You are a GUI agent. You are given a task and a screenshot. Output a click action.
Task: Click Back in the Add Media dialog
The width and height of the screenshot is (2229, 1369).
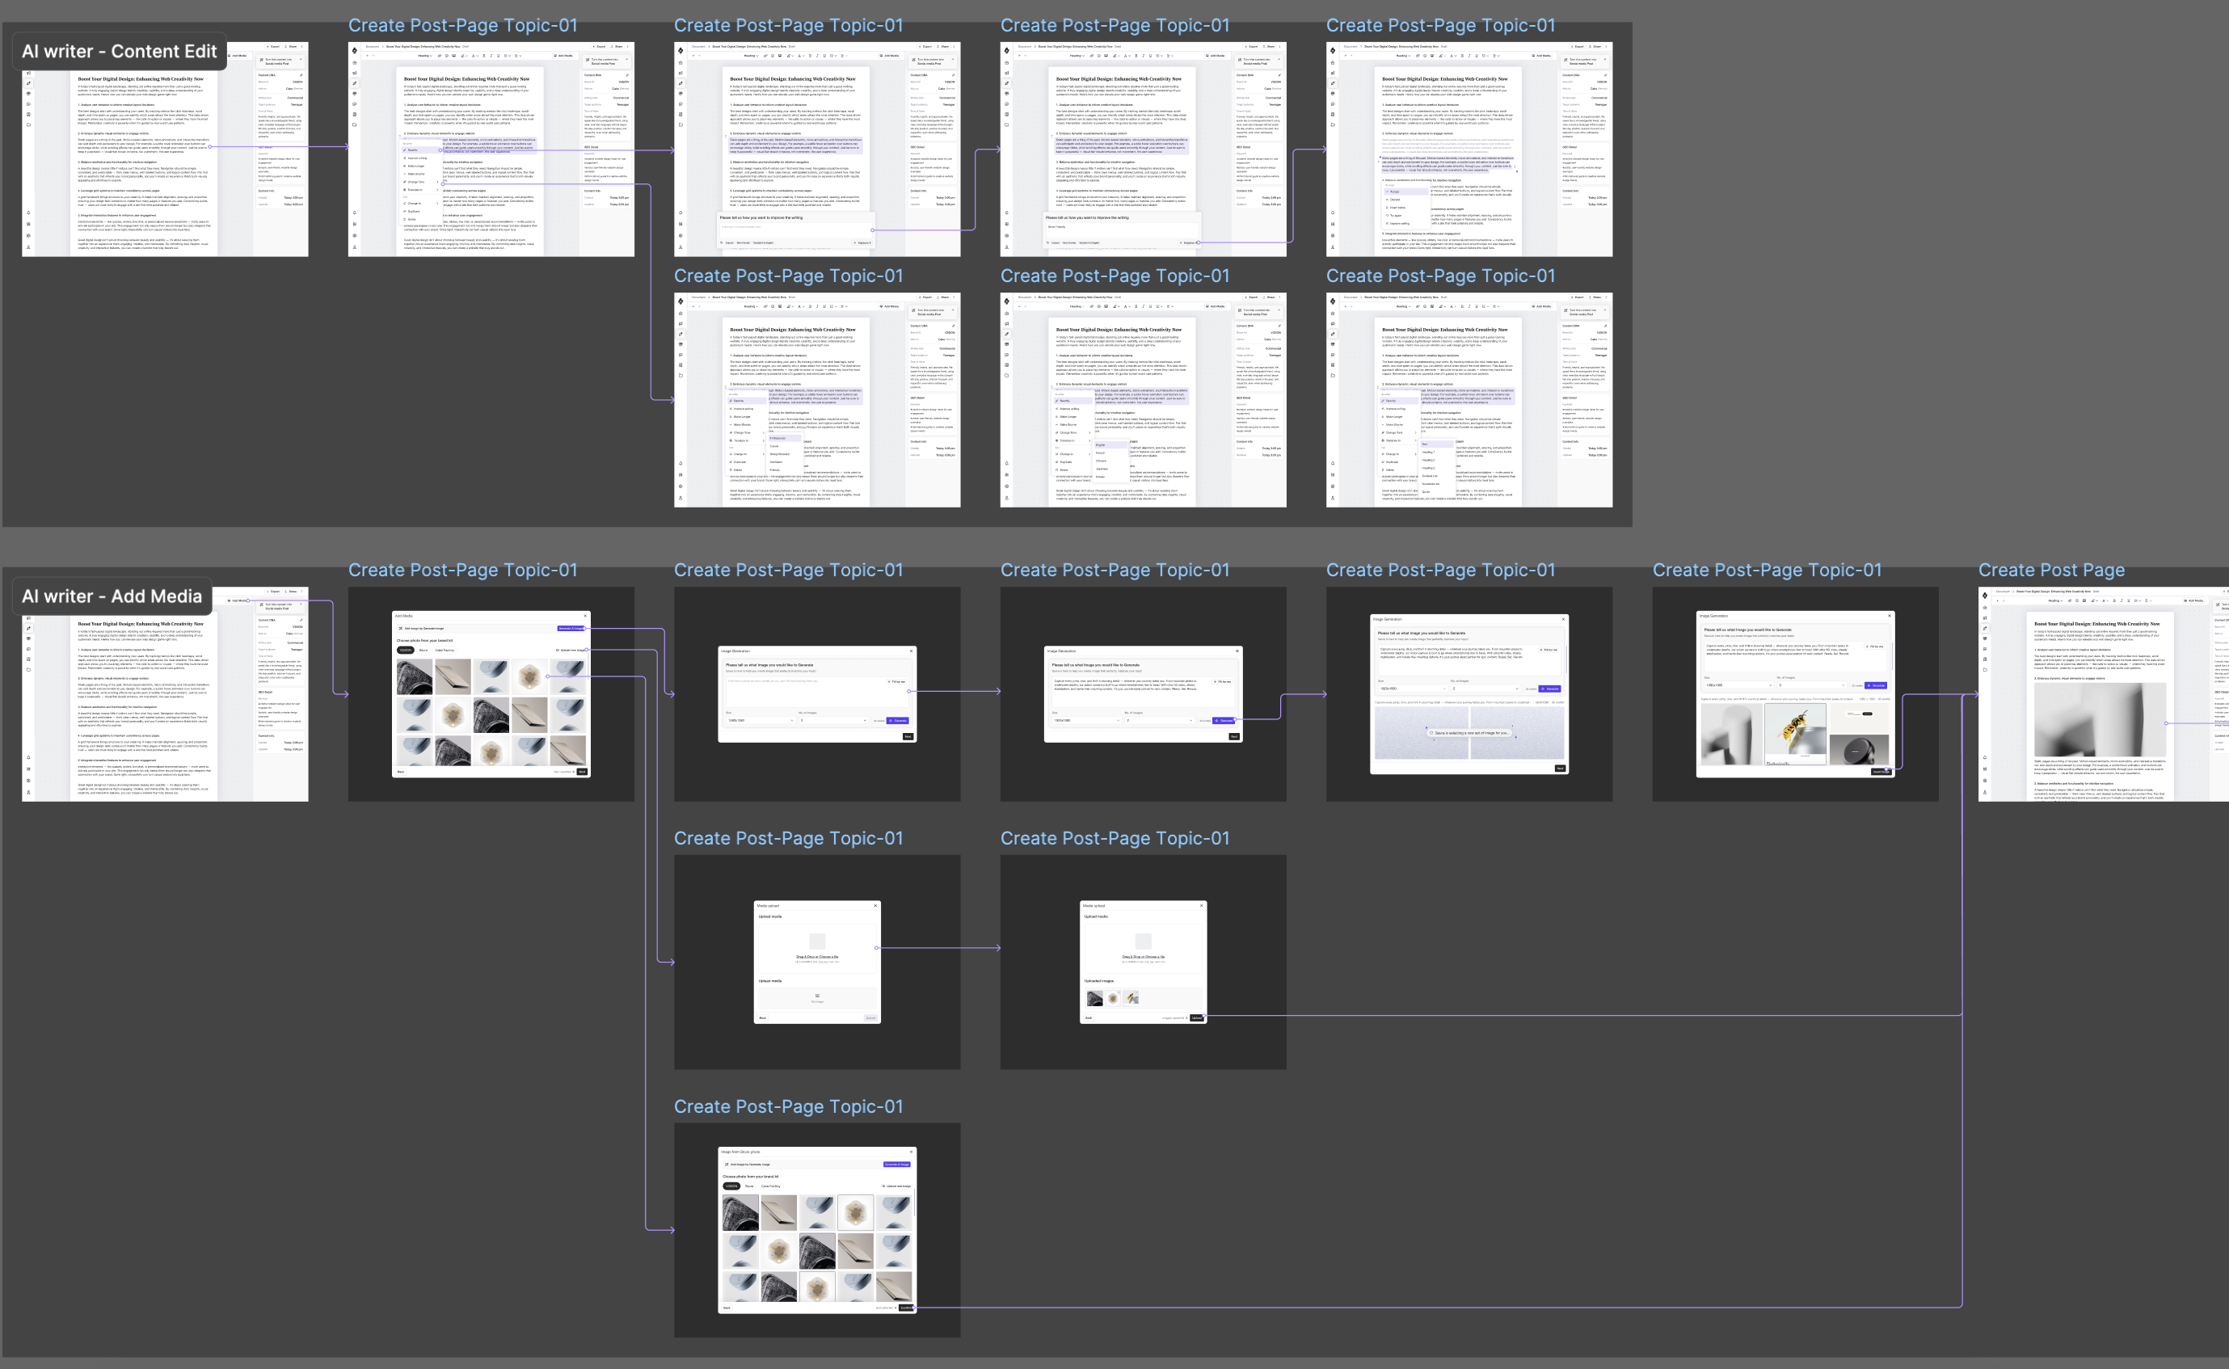(401, 773)
